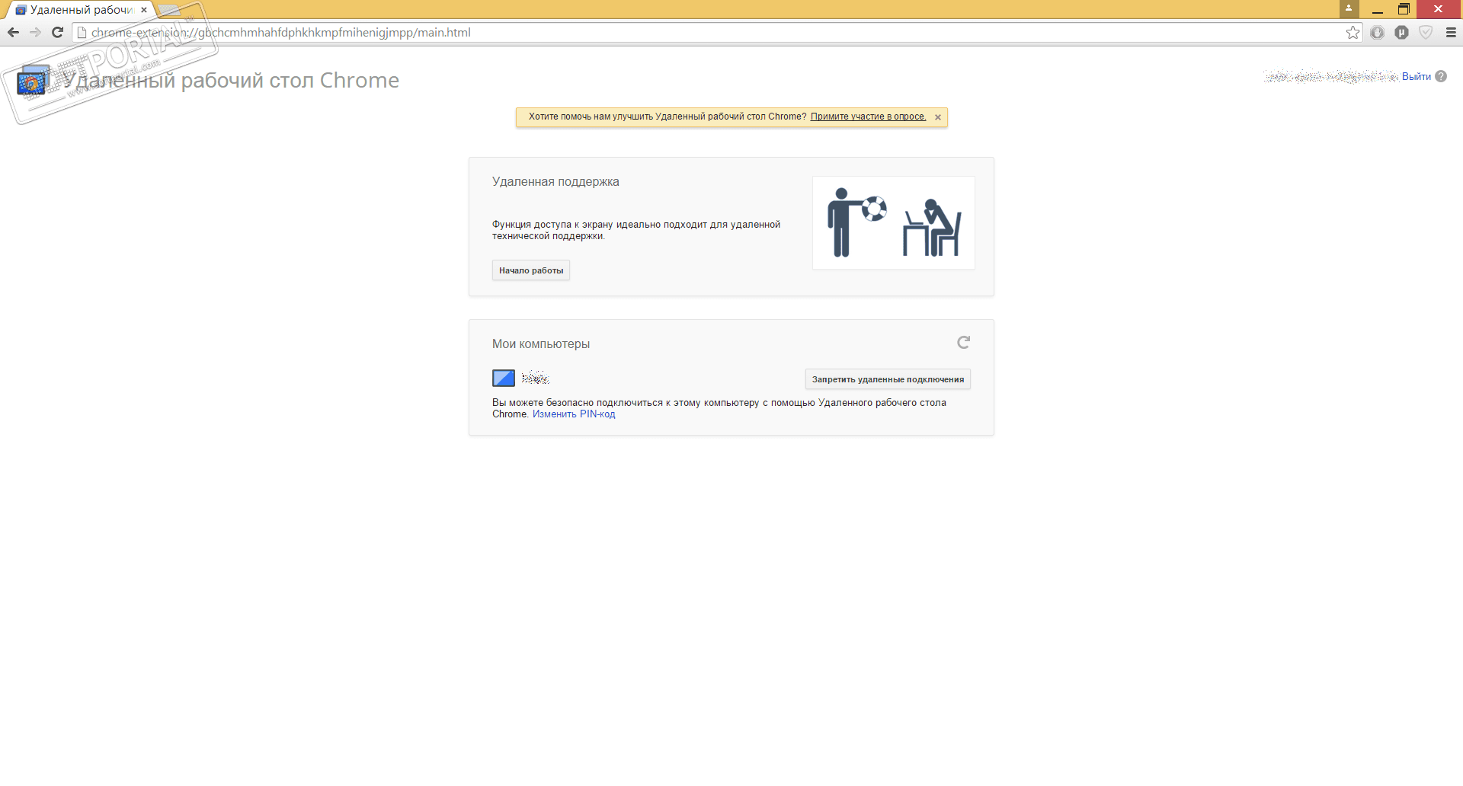Open the Изменить PIN-код link
This screenshot has height=786, width=1463.
[574, 414]
